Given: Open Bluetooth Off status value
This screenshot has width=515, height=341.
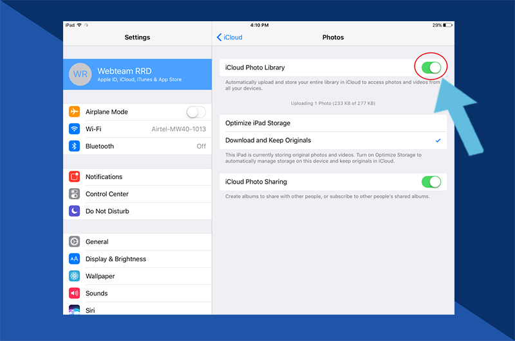Looking at the screenshot, I should point(201,146).
